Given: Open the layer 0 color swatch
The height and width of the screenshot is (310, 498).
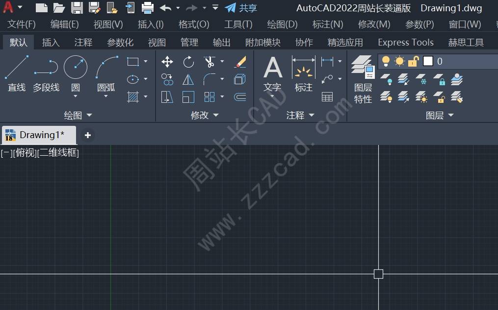Looking at the screenshot, I should (428, 61).
